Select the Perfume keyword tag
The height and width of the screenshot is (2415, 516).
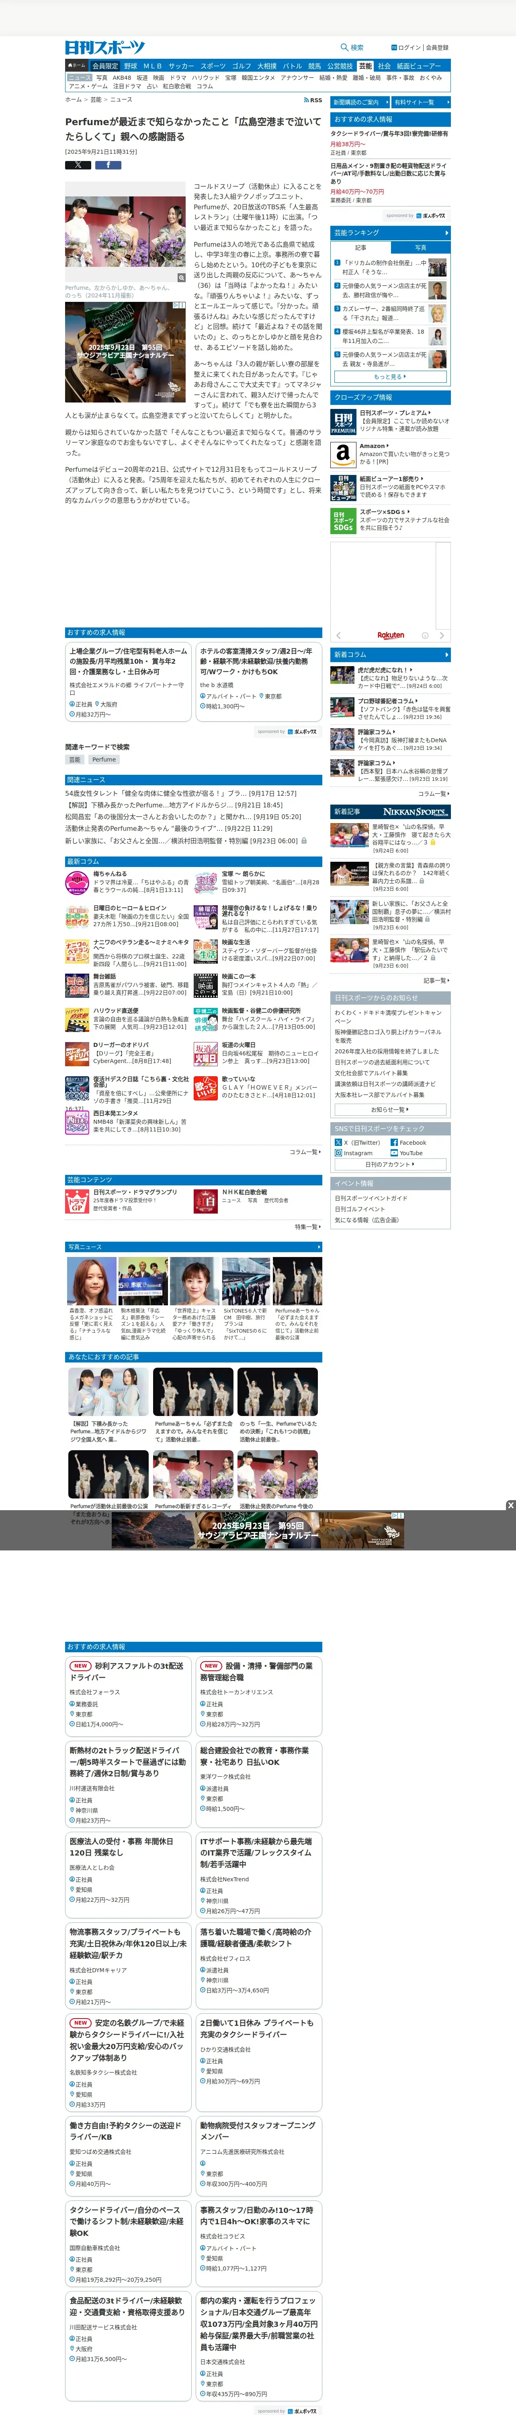(104, 760)
